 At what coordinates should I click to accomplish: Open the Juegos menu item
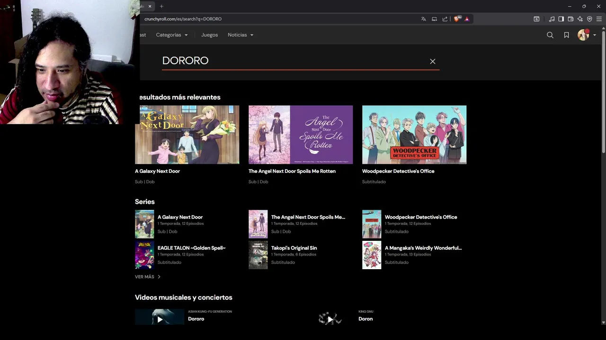(x=209, y=35)
